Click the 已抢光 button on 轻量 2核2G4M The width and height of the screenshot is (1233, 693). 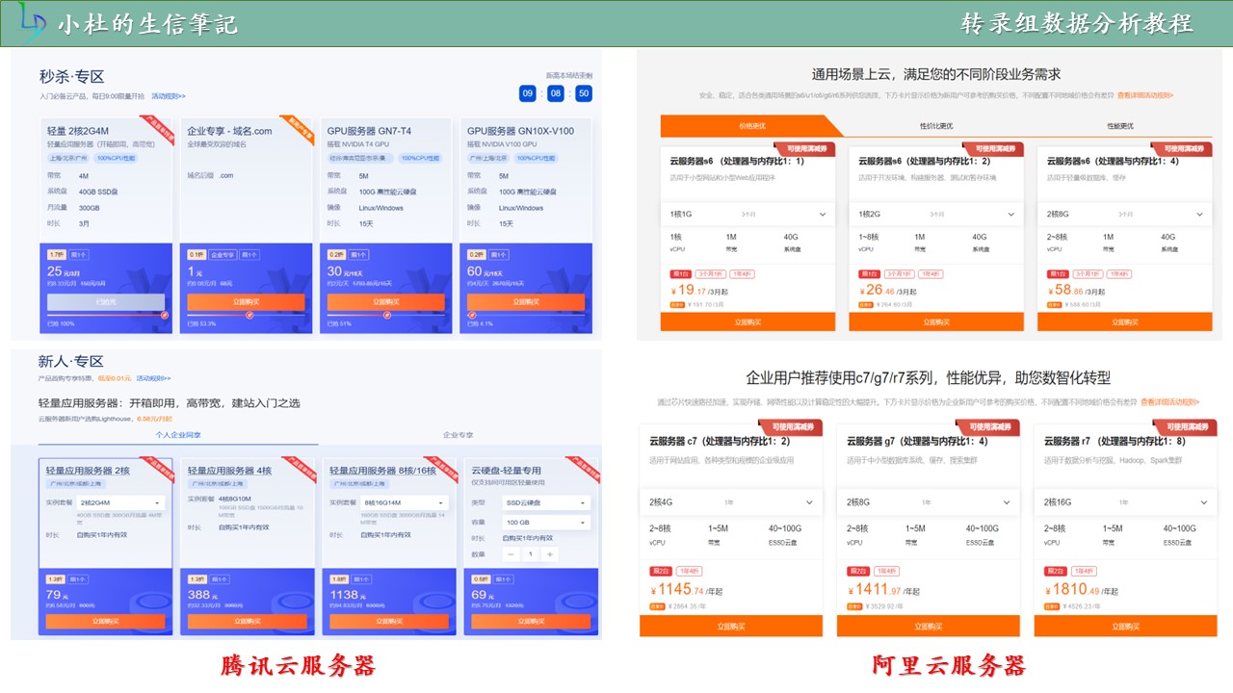[106, 301]
